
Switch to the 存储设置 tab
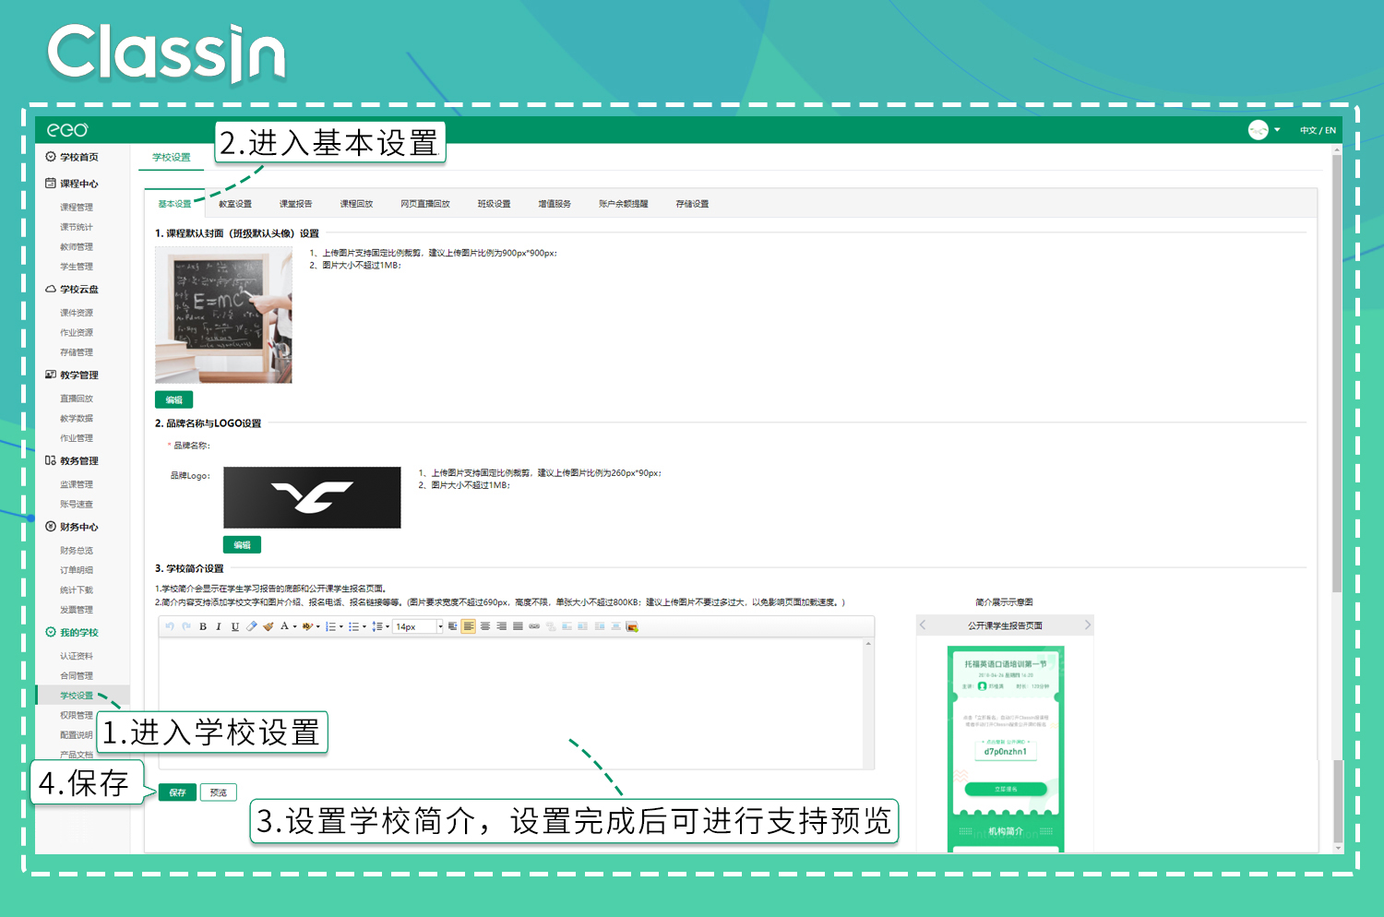pos(692,204)
